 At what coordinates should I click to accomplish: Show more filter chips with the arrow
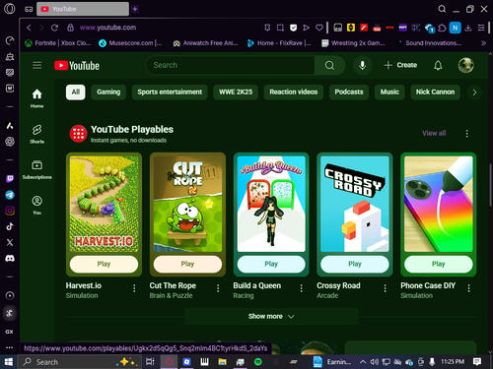tap(474, 92)
